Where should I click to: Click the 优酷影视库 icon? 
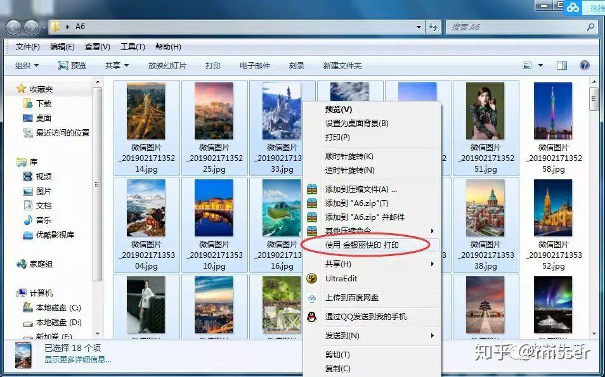click(x=28, y=235)
